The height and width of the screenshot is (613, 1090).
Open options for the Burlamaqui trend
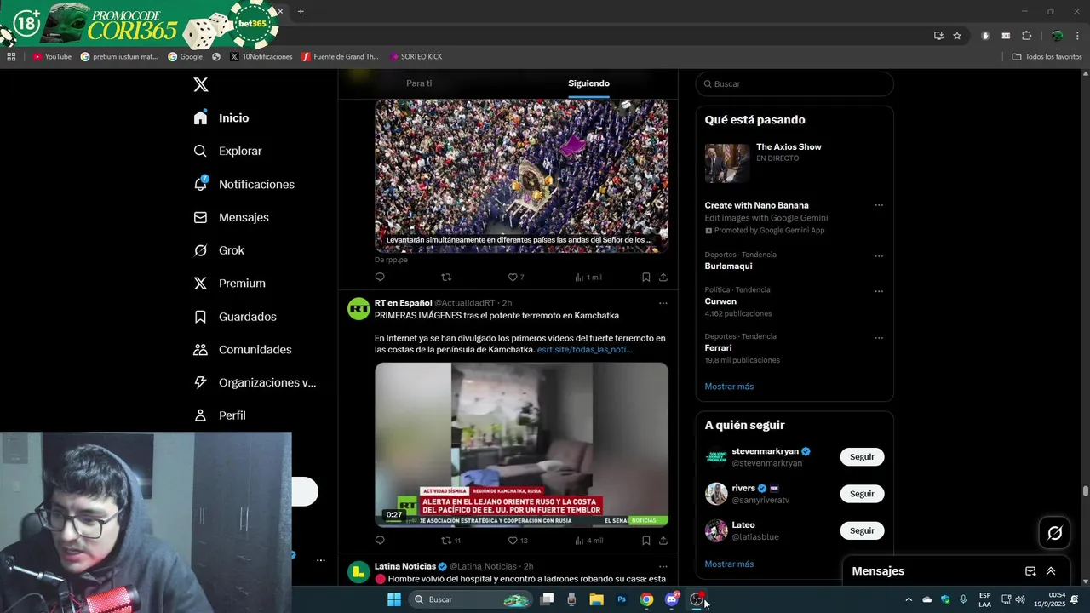click(x=879, y=255)
